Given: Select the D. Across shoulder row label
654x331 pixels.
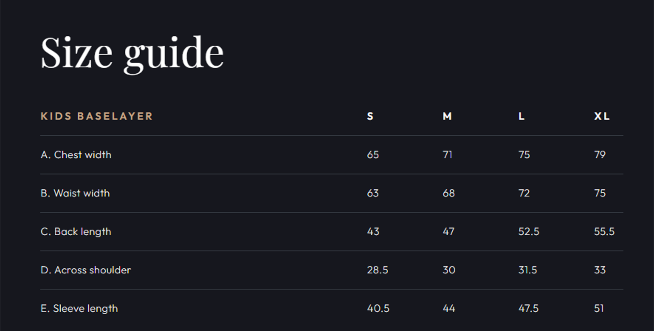Looking at the screenshot, I should coord(86,270).
